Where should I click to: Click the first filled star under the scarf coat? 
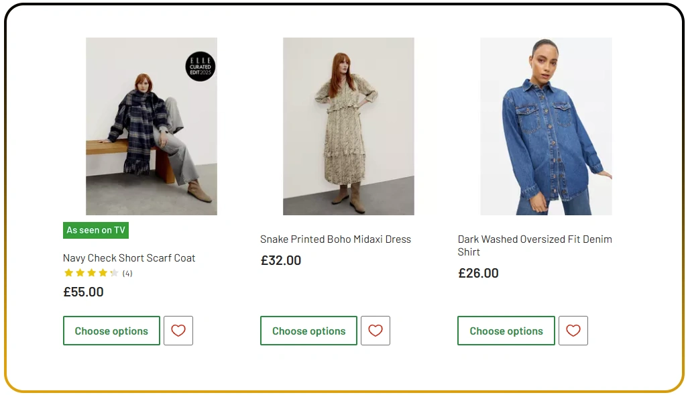tap(68, 272)
